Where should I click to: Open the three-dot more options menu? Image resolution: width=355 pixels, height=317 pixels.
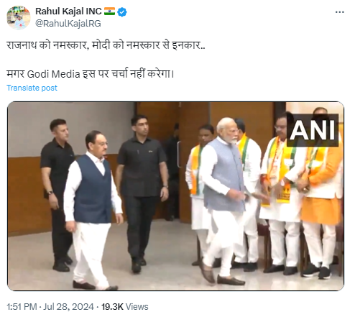click(x=339, y=12)
